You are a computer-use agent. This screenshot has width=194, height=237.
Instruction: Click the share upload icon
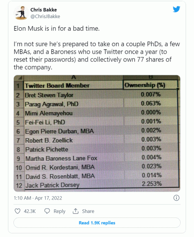(75, 211)
